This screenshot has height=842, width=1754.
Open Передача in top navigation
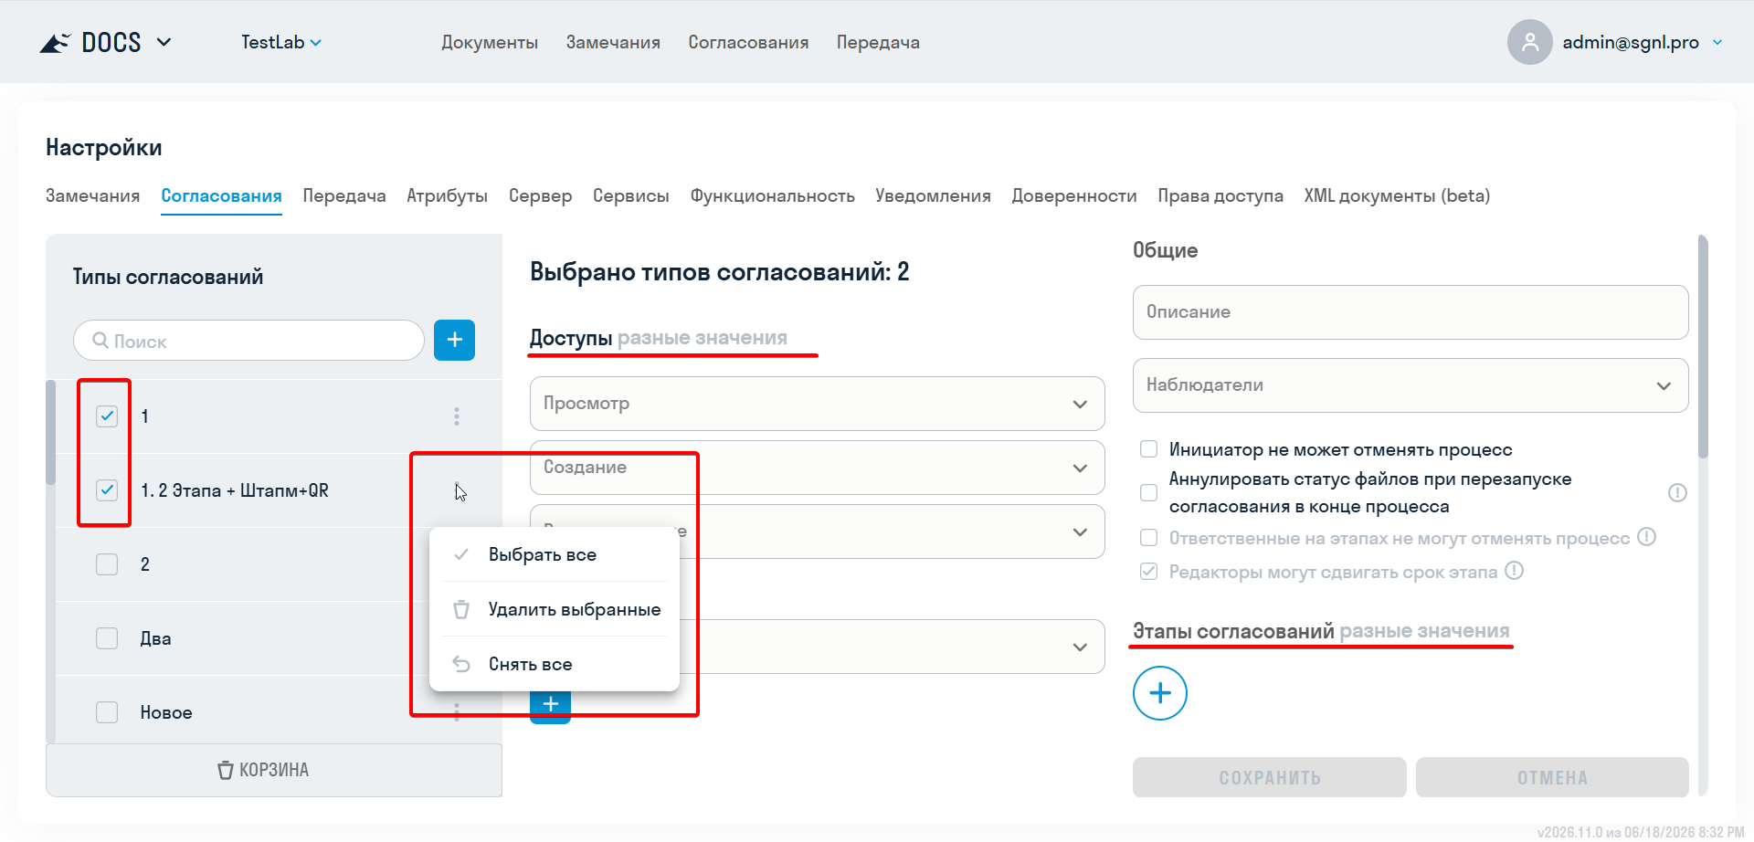[x=878, y=42]
